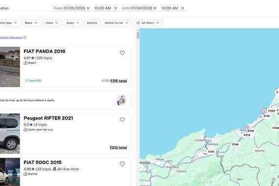The image size is (279, 186).
Task: Click the crossed-out €125 original price
Action: pos(106,81)
